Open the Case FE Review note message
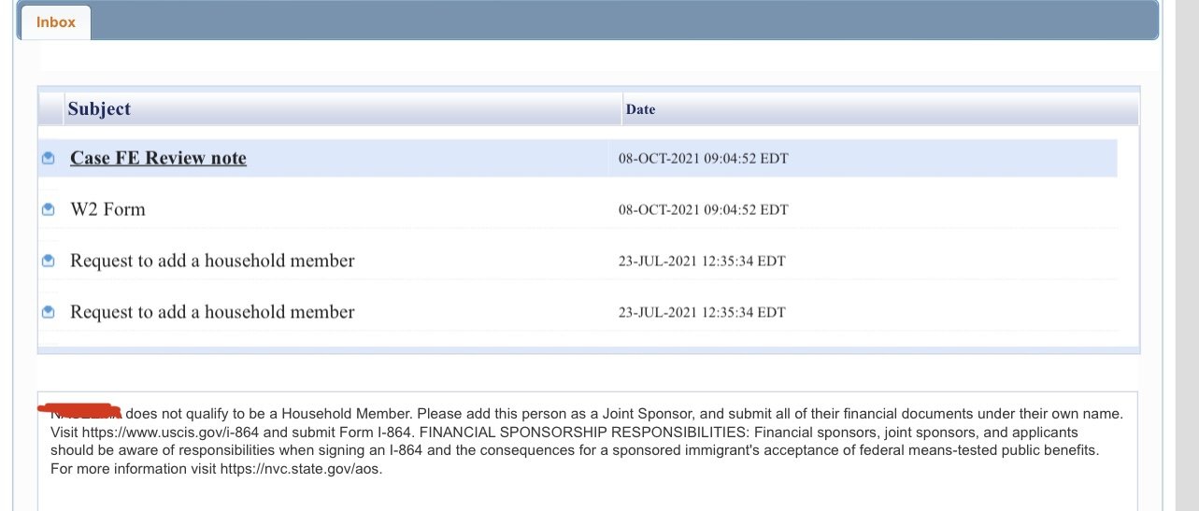Image resolution: width=1199 pixels, height=511 pixels. click(158, 158)
